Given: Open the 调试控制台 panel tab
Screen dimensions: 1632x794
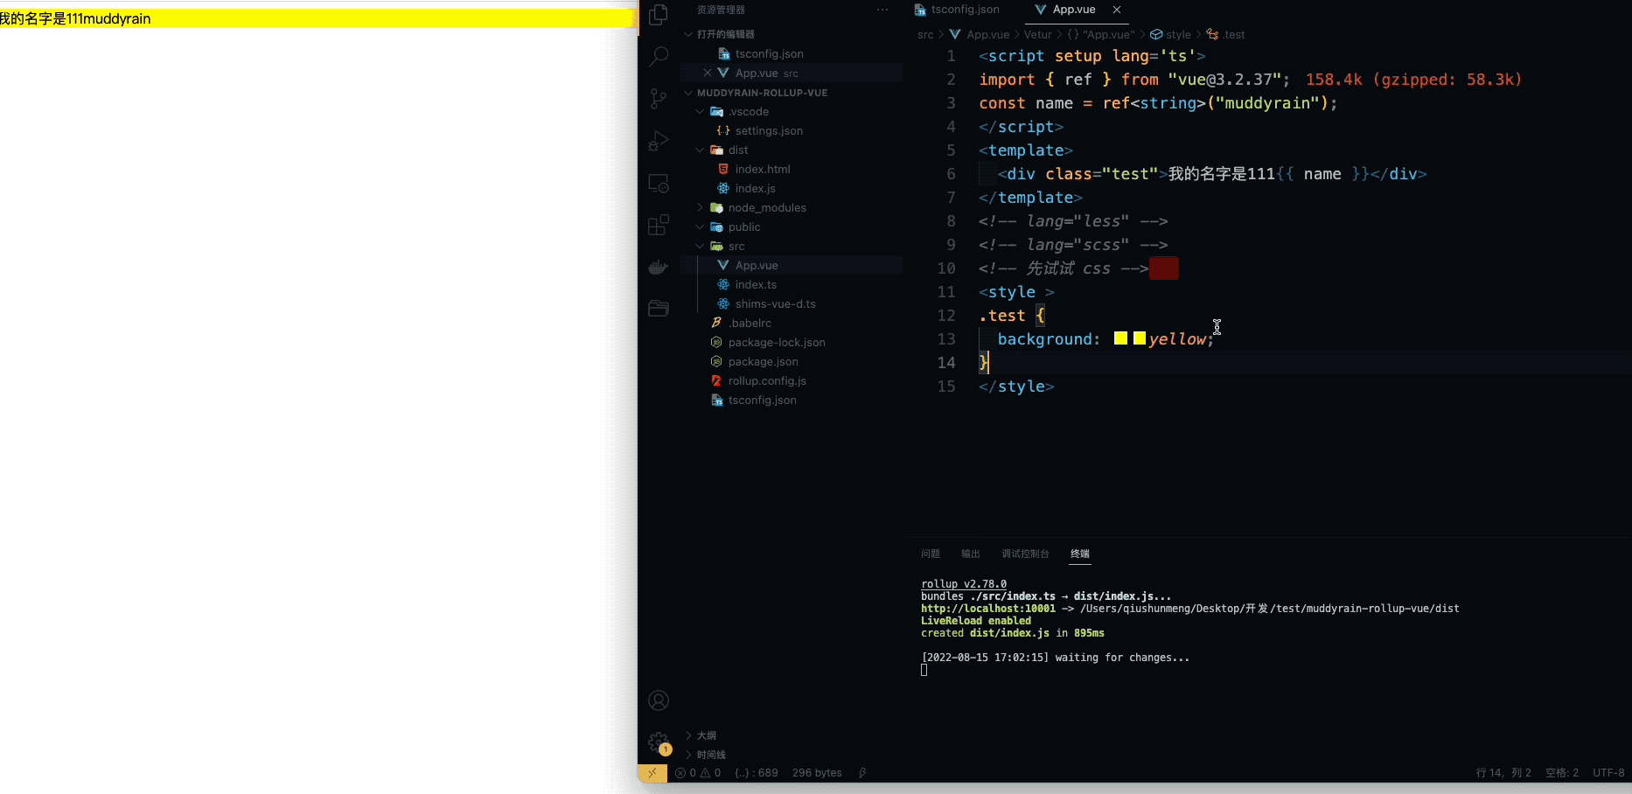Looking at the screenshot, I should [x=1025, y=554].
